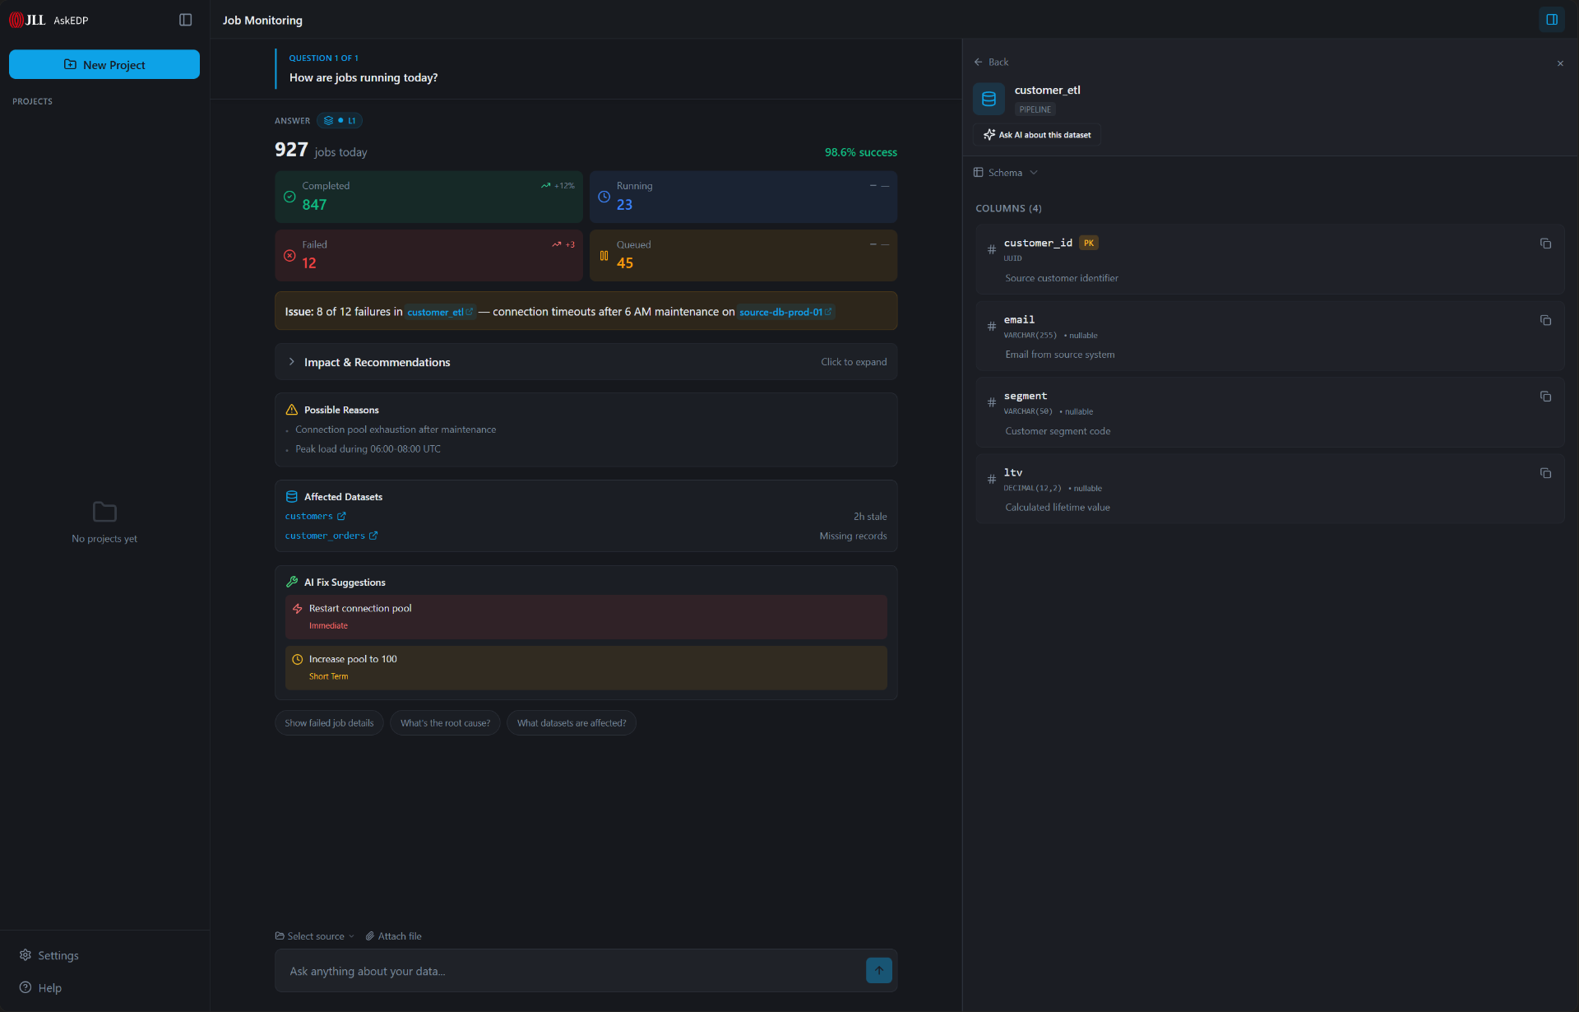Image resolution: width=1579 pixels, height=1012 pixels.
Task: Click the 98.6% success text
Action: pos(861,153)
